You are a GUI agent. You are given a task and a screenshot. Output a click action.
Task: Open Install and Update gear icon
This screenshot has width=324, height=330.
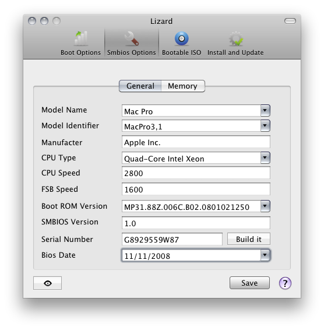(x=235, y=38)
